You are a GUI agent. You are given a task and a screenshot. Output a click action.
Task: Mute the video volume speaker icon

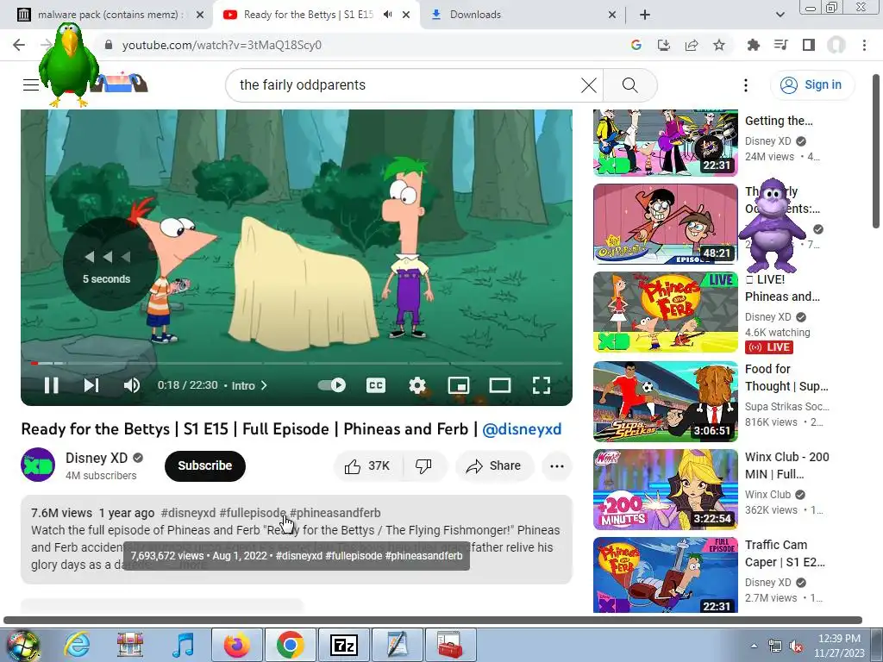132,385
